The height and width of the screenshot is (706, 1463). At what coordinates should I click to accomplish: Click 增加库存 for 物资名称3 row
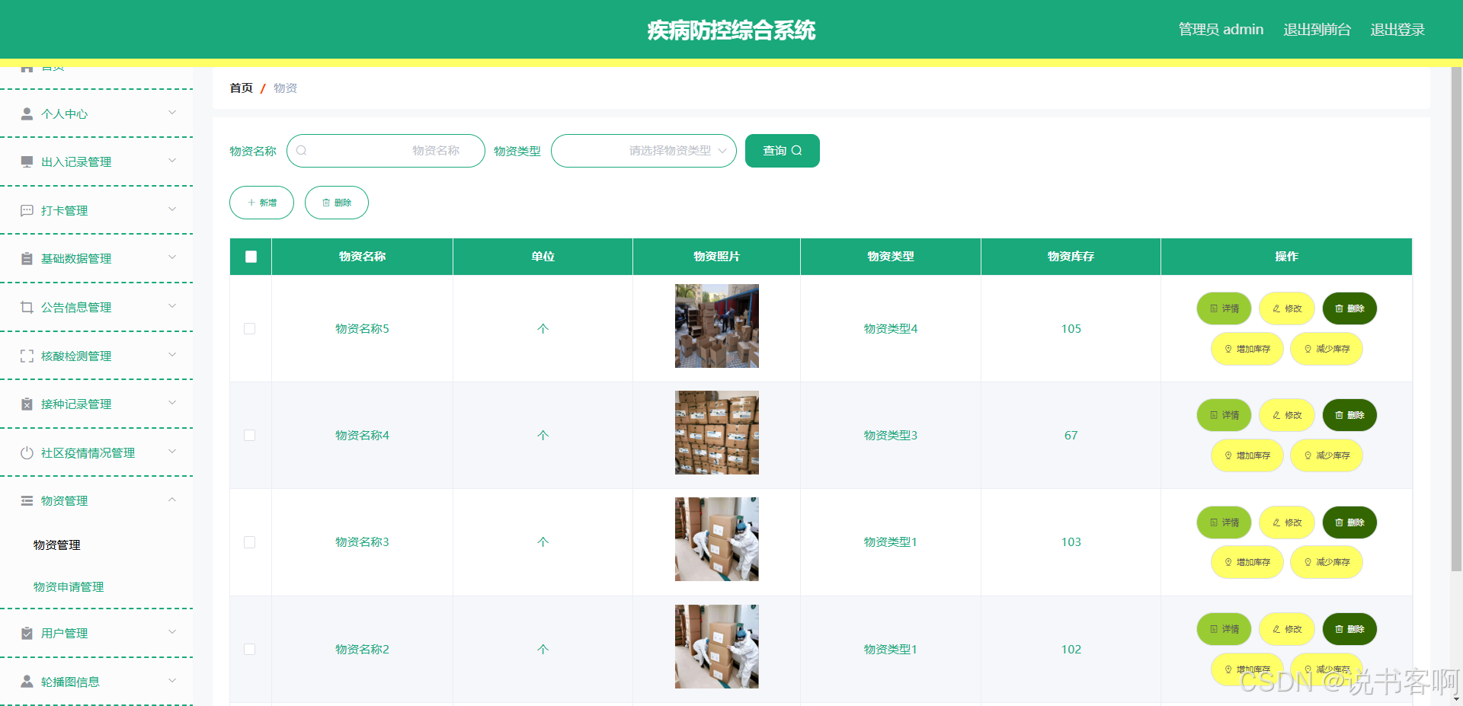click(1247, 562)
